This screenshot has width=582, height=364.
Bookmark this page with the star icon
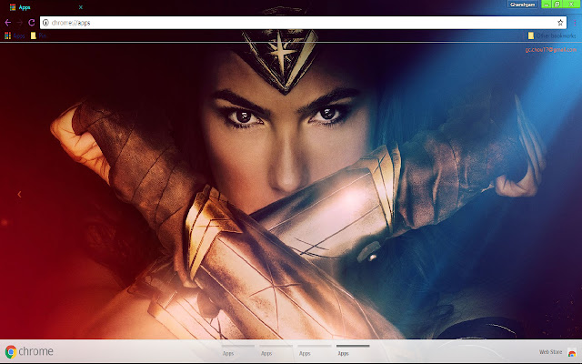(560, 23)
